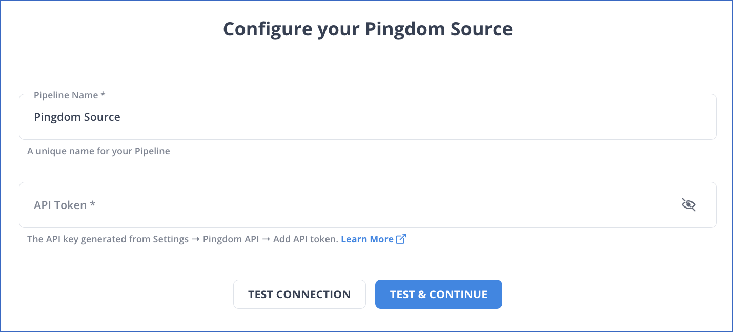This screenshot has width=733, height=332.
Task: Continue setup with the TEST & CONTINUE button
Action: (x=438, y=294)
